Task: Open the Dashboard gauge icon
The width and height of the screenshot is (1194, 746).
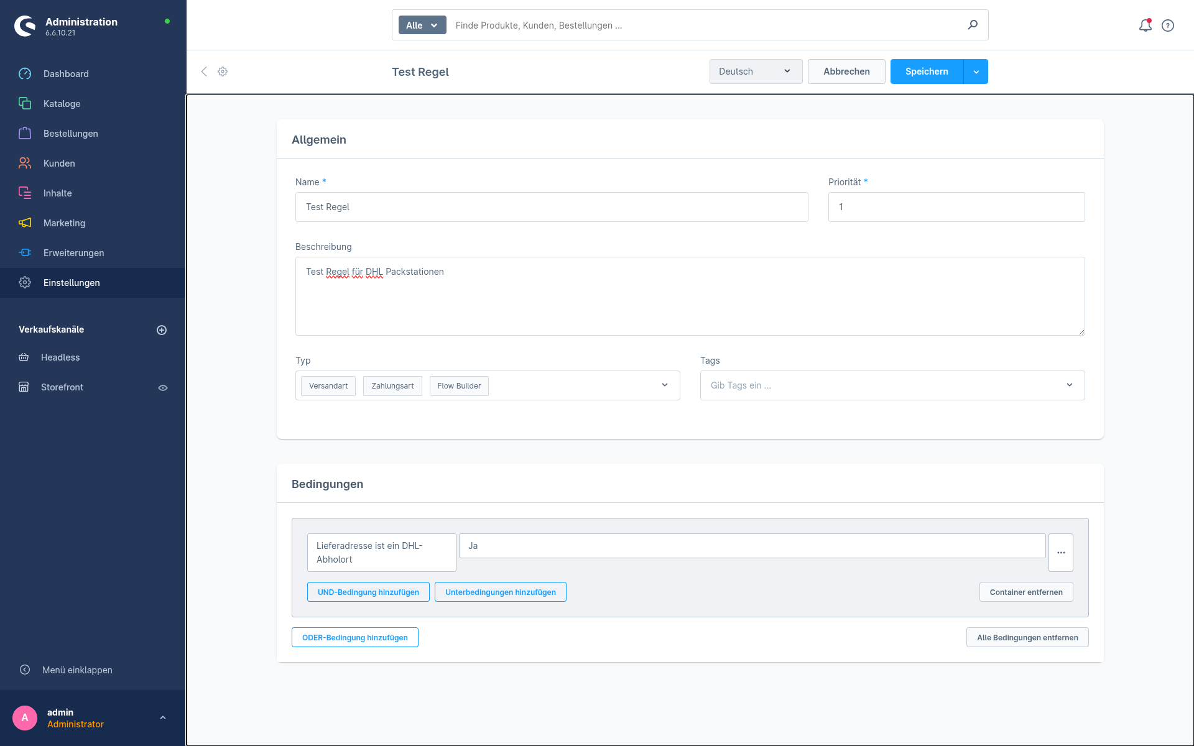Action: point(25,74)
